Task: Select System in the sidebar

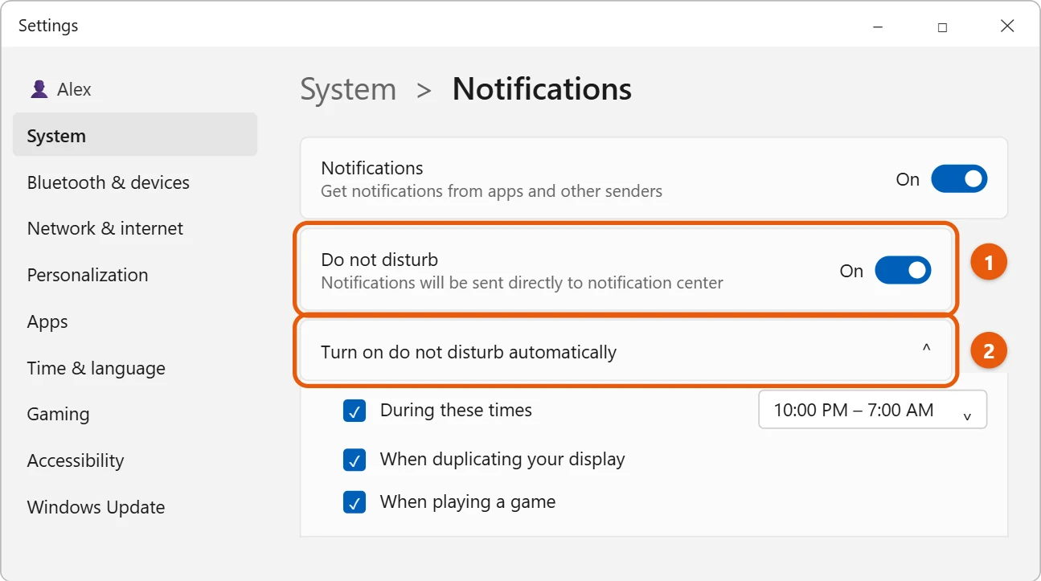Action: (135, 136)
